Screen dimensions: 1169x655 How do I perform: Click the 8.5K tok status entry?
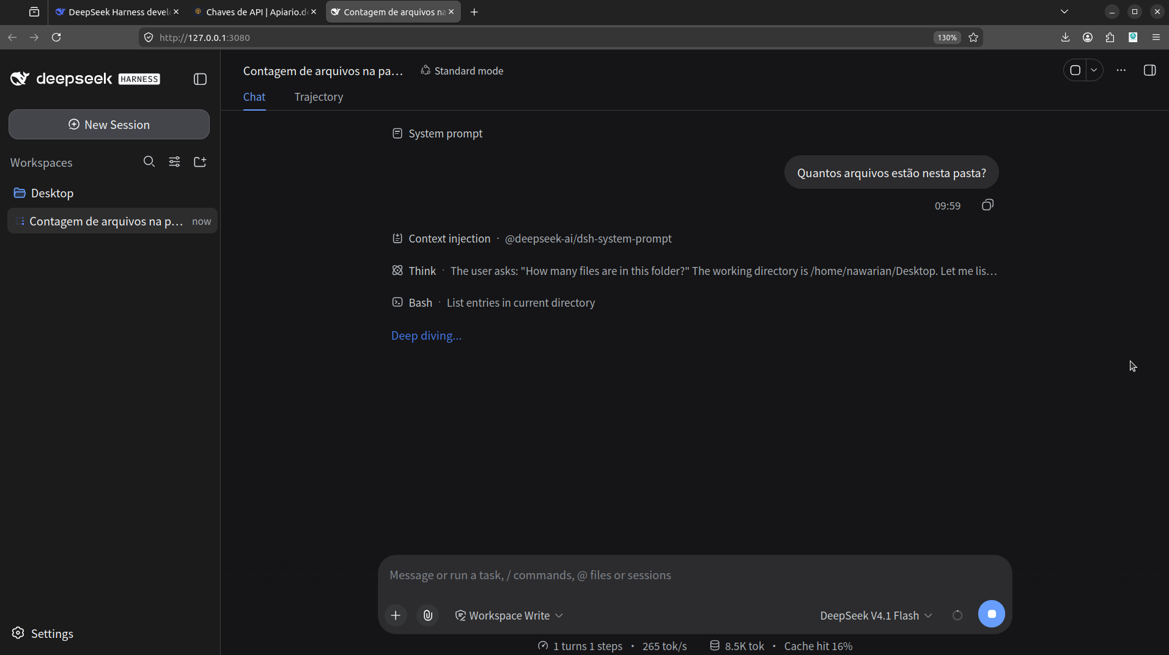pyautogui.click(x=737, y=646)
